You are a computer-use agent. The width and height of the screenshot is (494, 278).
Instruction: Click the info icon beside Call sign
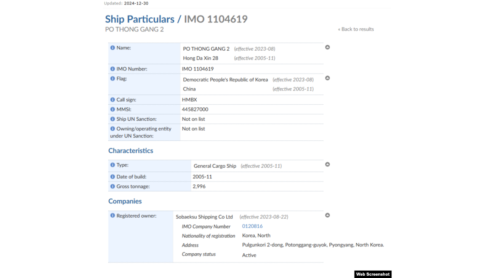click(x=113, y=100)
